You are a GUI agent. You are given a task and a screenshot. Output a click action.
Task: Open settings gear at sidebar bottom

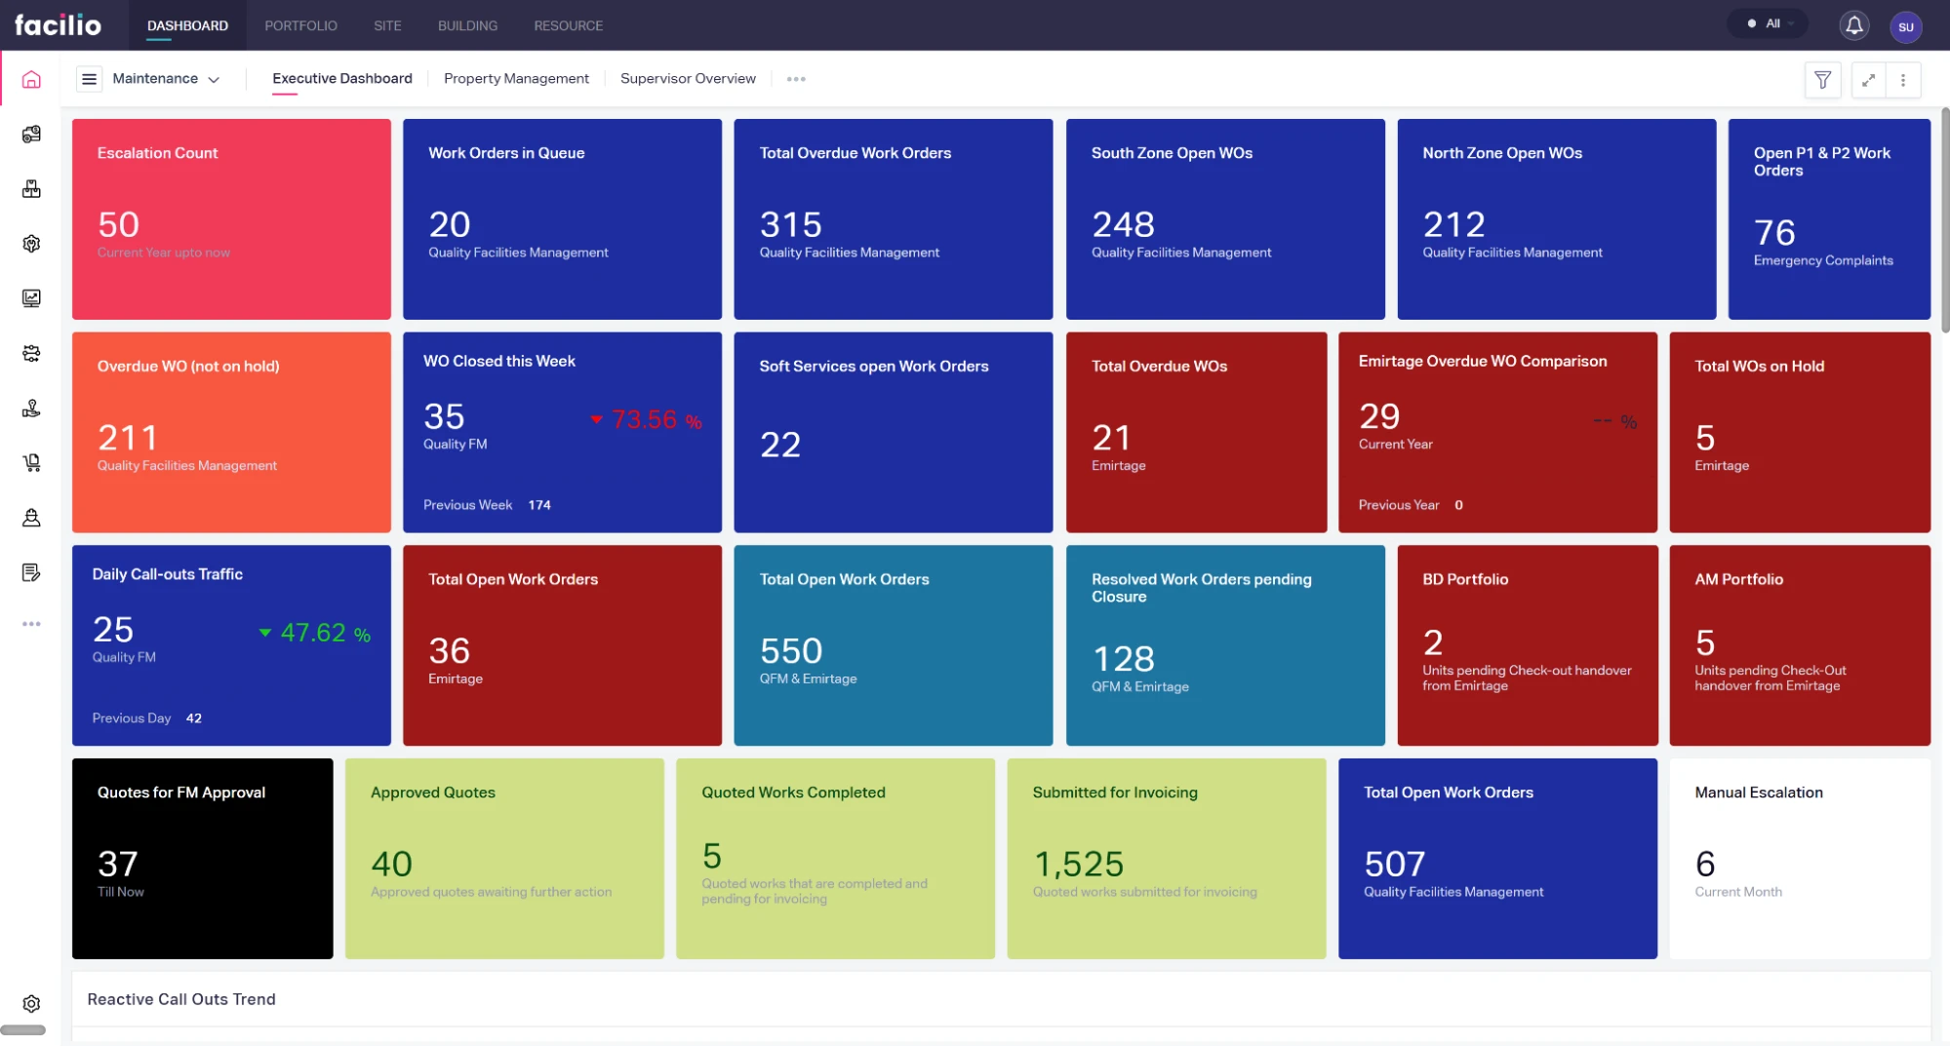[31, 1003]
